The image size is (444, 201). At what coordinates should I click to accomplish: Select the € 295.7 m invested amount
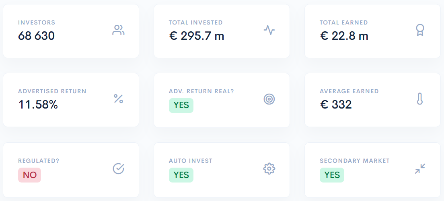click(x=197, y=36)
